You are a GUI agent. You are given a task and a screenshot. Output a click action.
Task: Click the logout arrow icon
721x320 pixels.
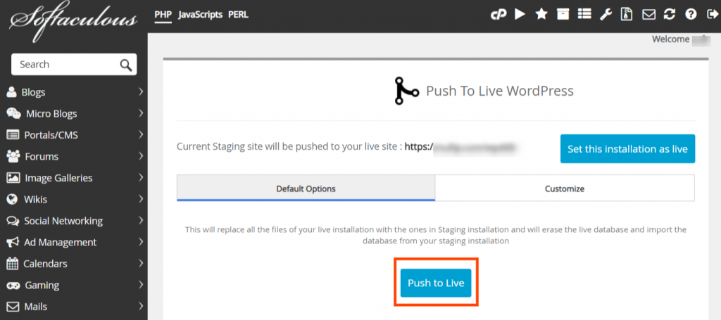pyautogui.click(x=711, y=15)
